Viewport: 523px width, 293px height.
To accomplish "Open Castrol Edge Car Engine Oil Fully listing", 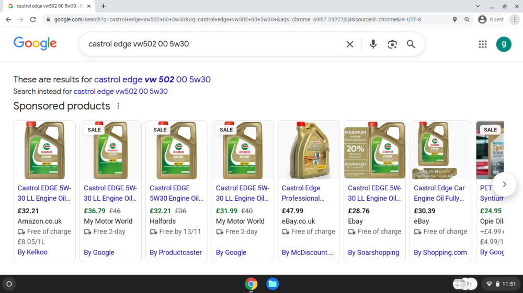I will point(439,193).
